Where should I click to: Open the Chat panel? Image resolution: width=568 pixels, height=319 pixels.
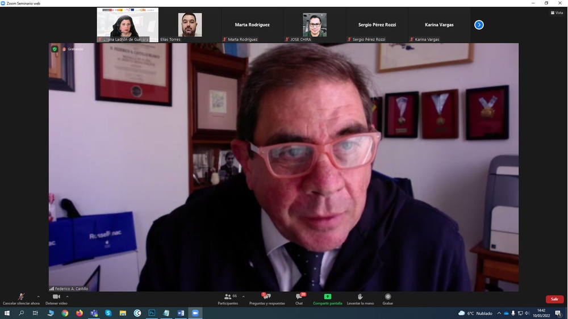point(299,297)
